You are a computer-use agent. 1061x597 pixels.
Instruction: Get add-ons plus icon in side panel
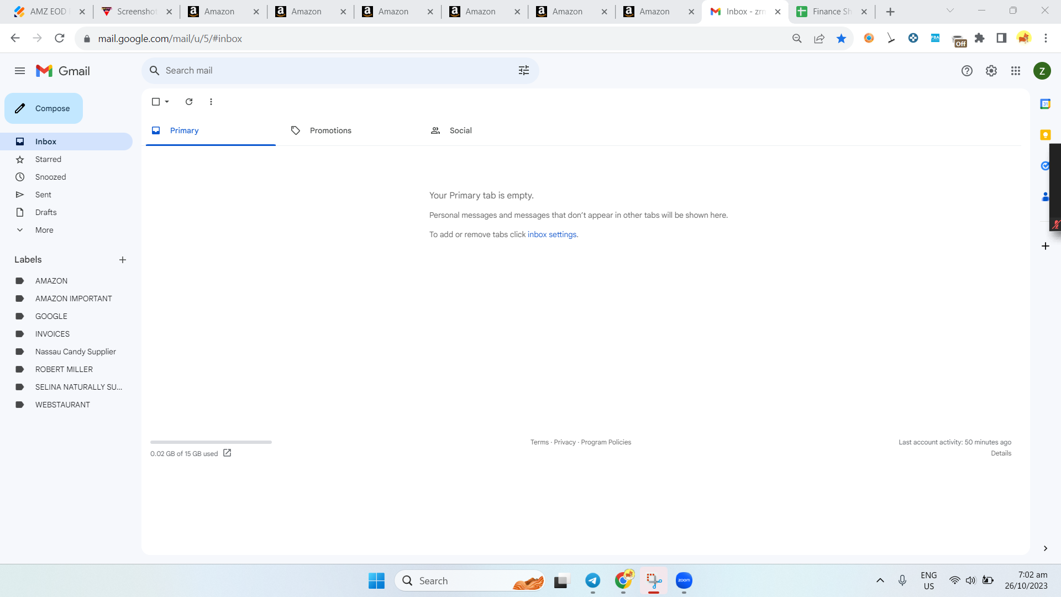click(1046, 246)
